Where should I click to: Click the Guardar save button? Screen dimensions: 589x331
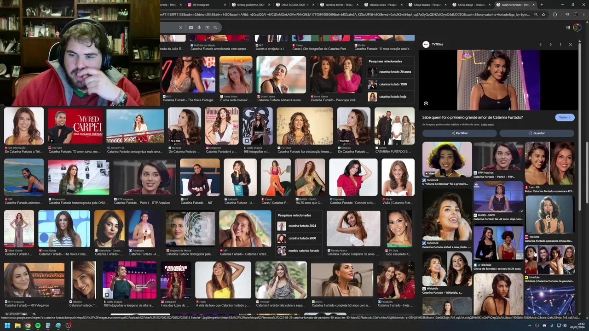(x=537, y=133)
